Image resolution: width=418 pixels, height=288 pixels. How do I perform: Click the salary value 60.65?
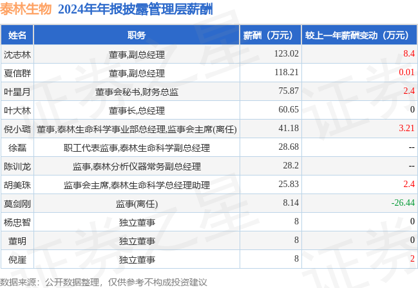tap(289, 109)
